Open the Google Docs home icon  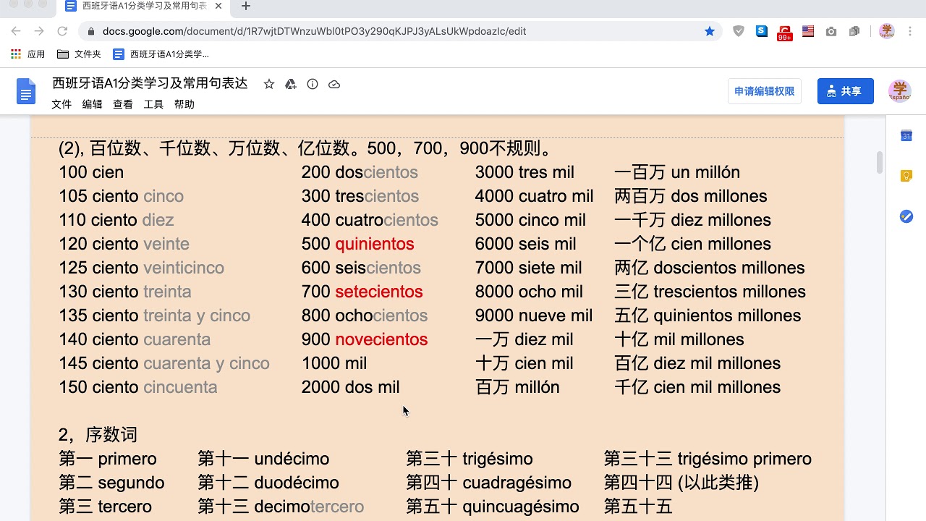pyautogui.click(x=26, y=92)
